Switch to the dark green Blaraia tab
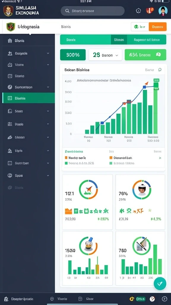 point(119,40)
